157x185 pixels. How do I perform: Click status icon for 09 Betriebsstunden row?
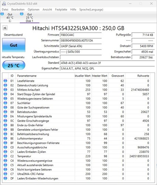(5, 112)
